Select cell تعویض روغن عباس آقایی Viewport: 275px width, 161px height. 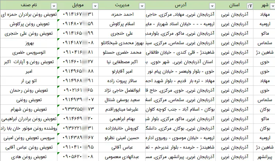(x=29, y=147)
